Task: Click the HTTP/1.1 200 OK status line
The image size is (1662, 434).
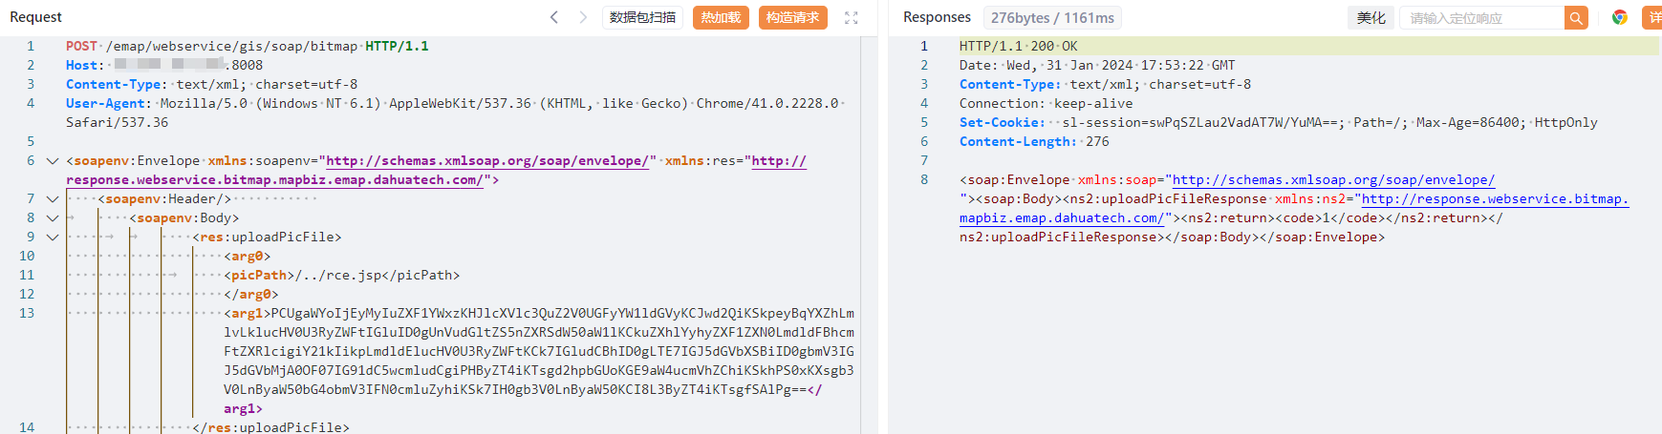Action: tap(1018, 46)
